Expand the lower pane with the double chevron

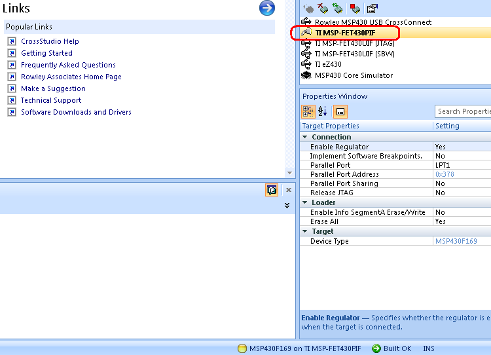coord(287,206)
